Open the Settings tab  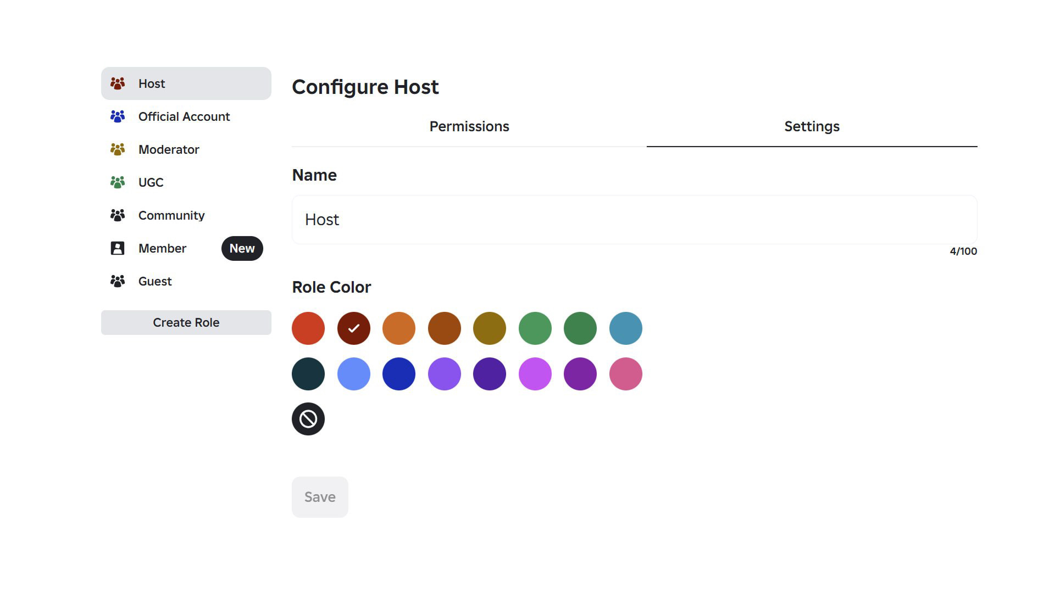point(812,126)
